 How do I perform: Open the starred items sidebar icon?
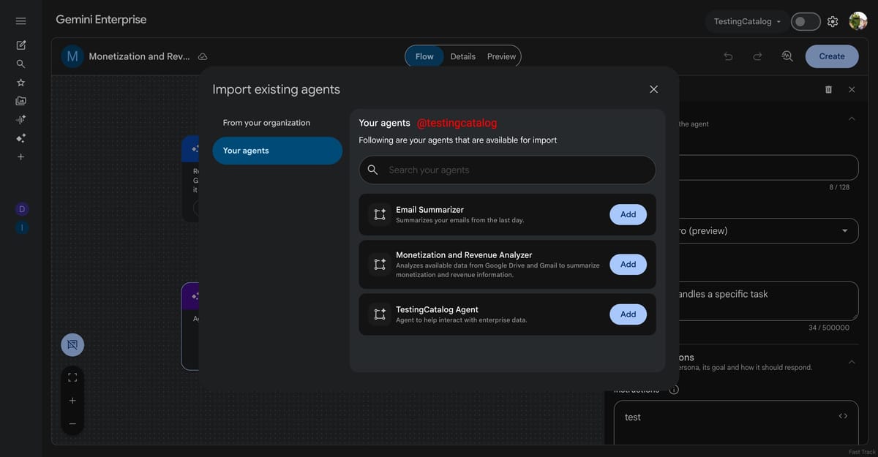[x=20, y=83]
